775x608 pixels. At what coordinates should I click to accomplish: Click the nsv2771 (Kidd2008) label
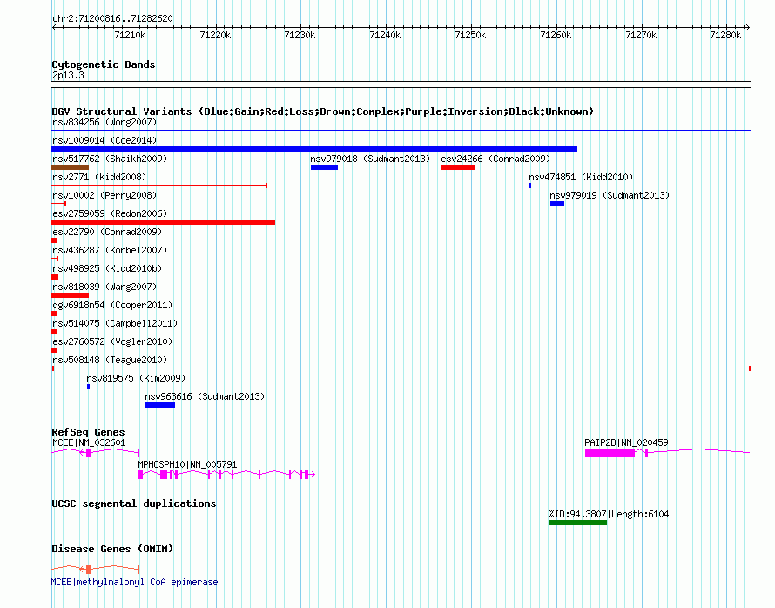[99, 177]
